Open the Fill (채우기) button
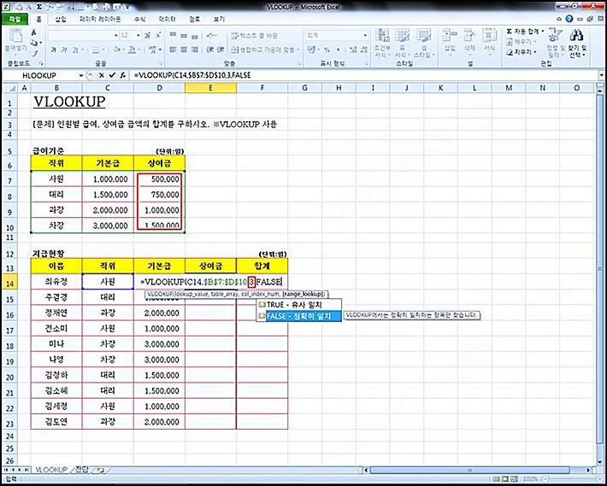 [x=522, y=42]
